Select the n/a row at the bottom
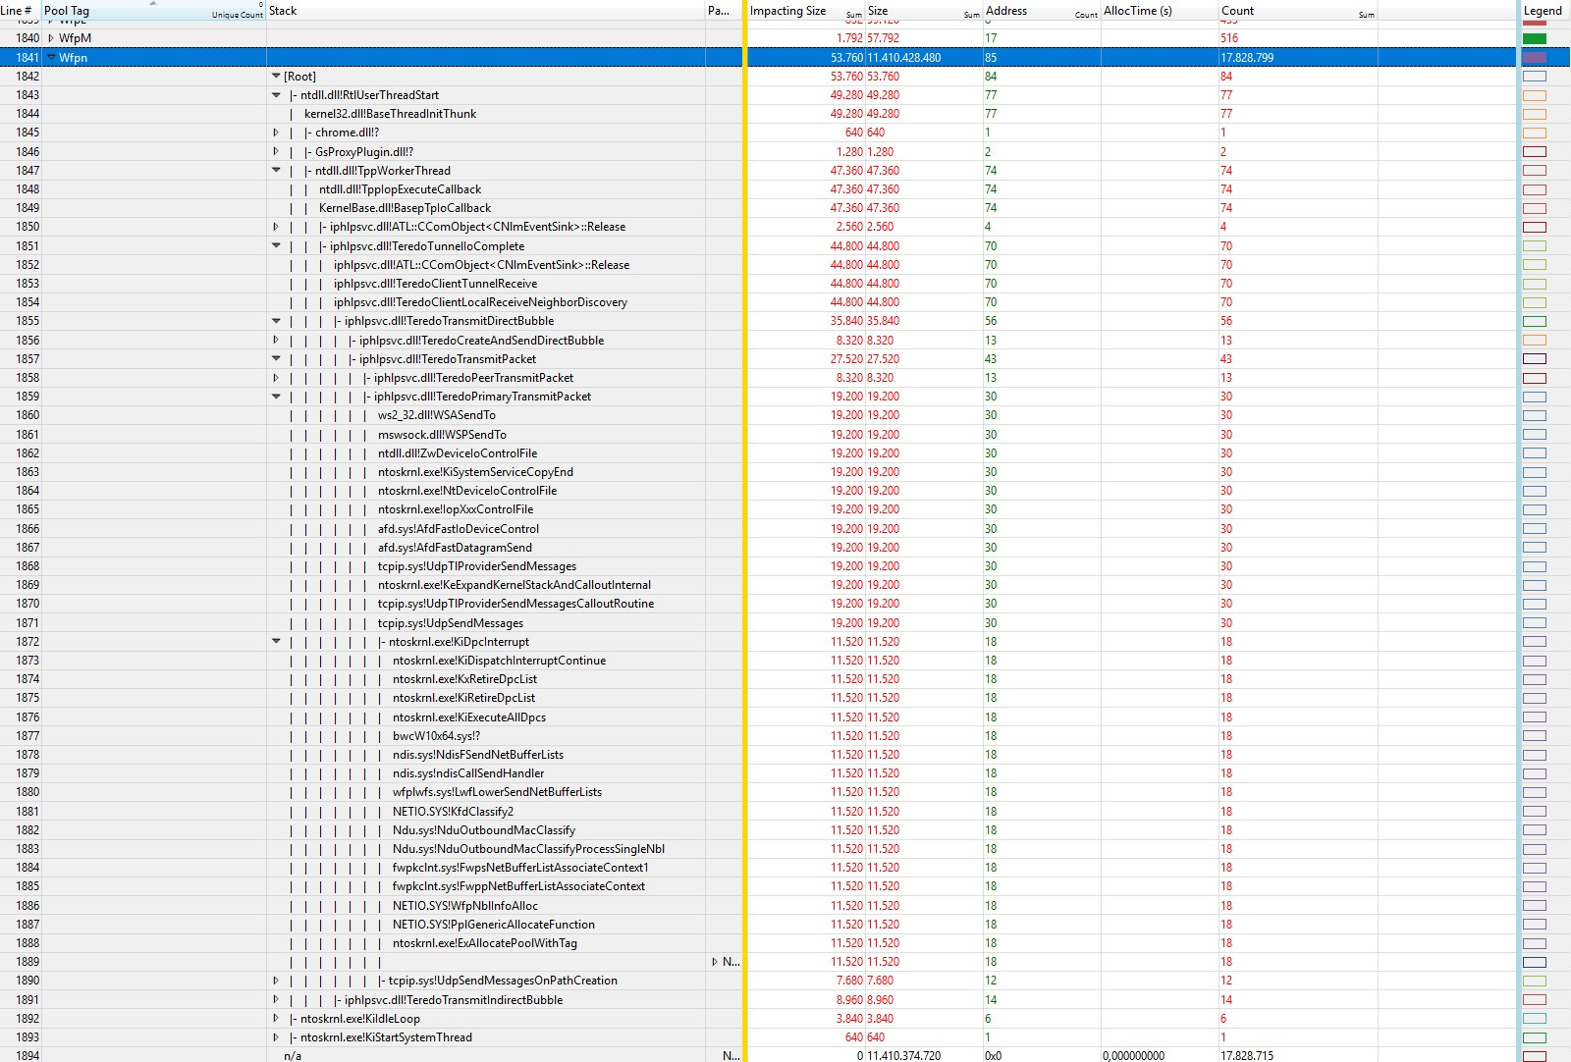 tap(292, 1055)
